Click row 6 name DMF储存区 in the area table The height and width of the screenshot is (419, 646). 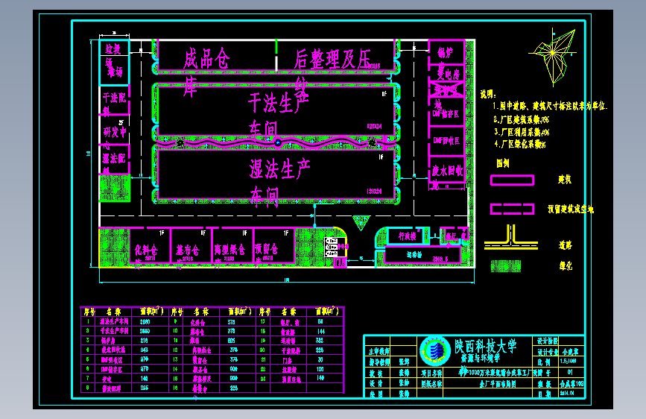[x=111, y=369]
